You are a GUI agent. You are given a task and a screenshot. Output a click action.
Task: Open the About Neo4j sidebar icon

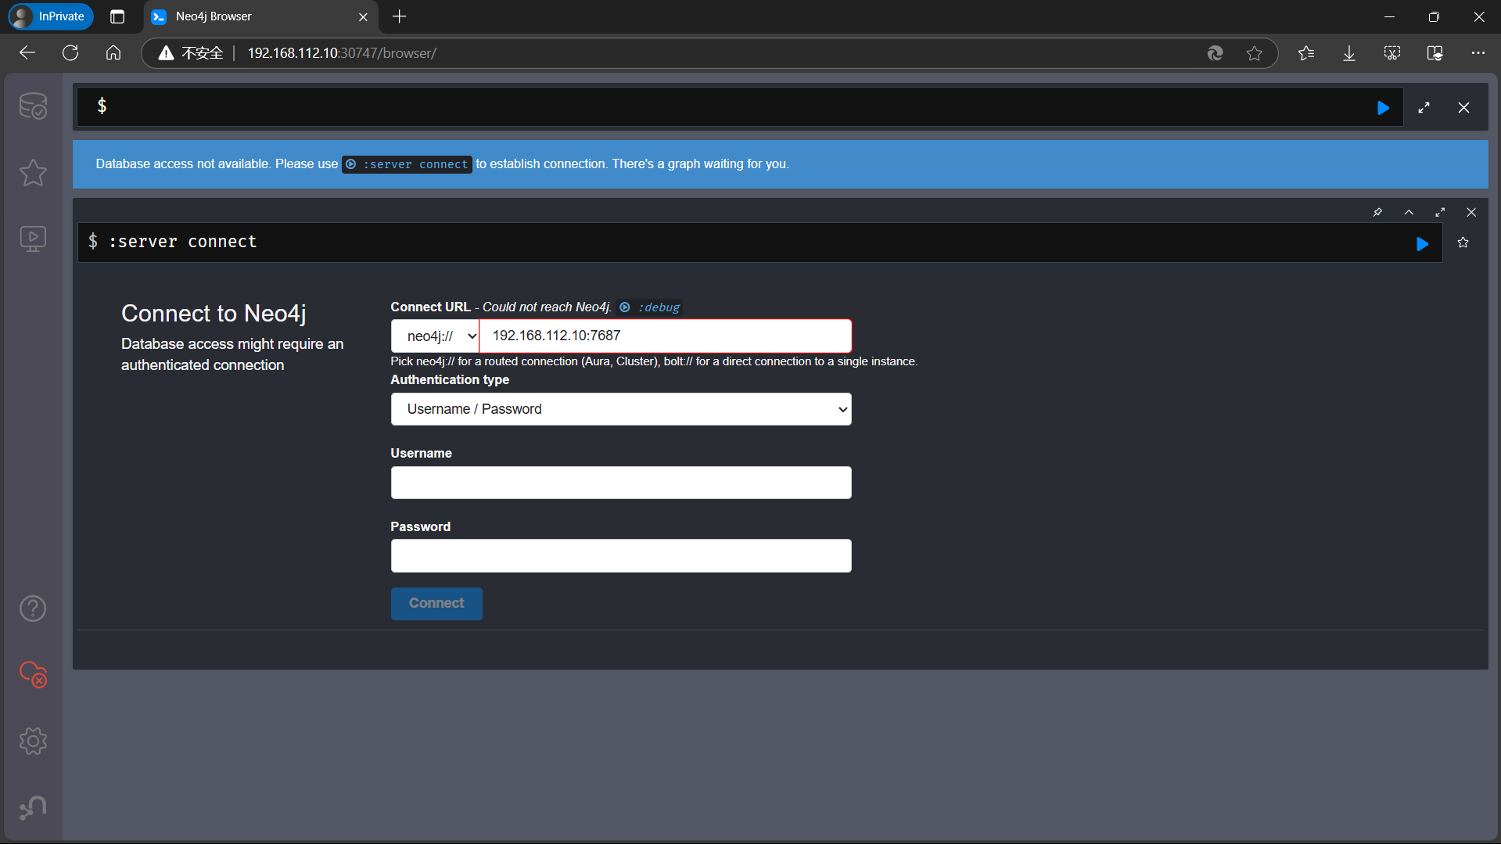33,807
